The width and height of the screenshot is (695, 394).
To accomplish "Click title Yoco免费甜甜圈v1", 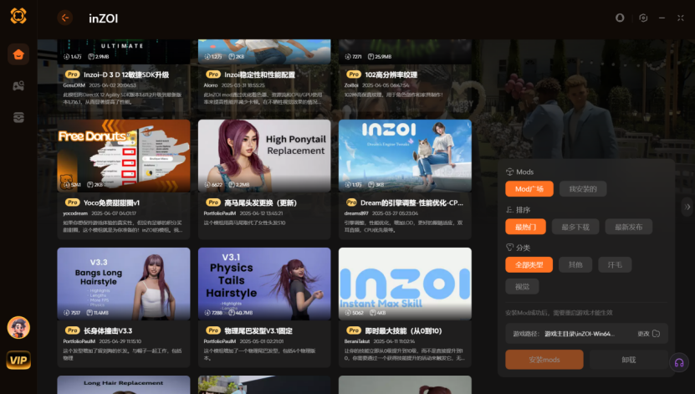I will click(111, 202).
